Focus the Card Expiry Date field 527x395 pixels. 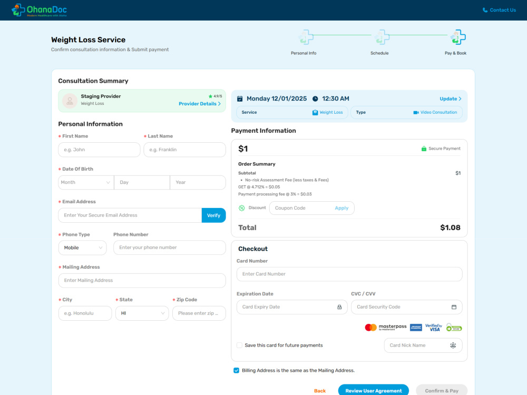(x=292, y=307)
